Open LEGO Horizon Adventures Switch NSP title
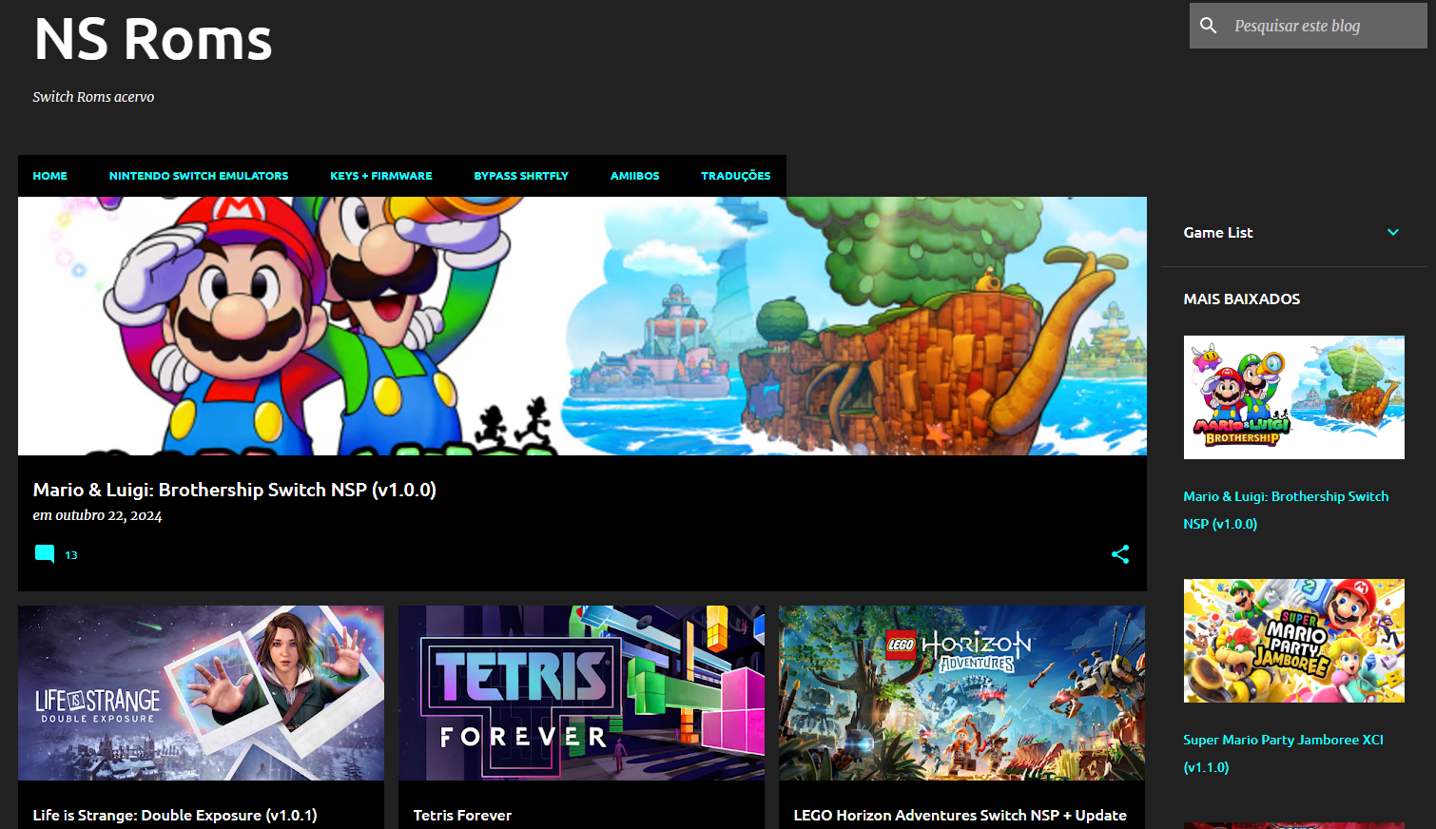Viewport: 1436px width, 829px height. click(960, 815)
